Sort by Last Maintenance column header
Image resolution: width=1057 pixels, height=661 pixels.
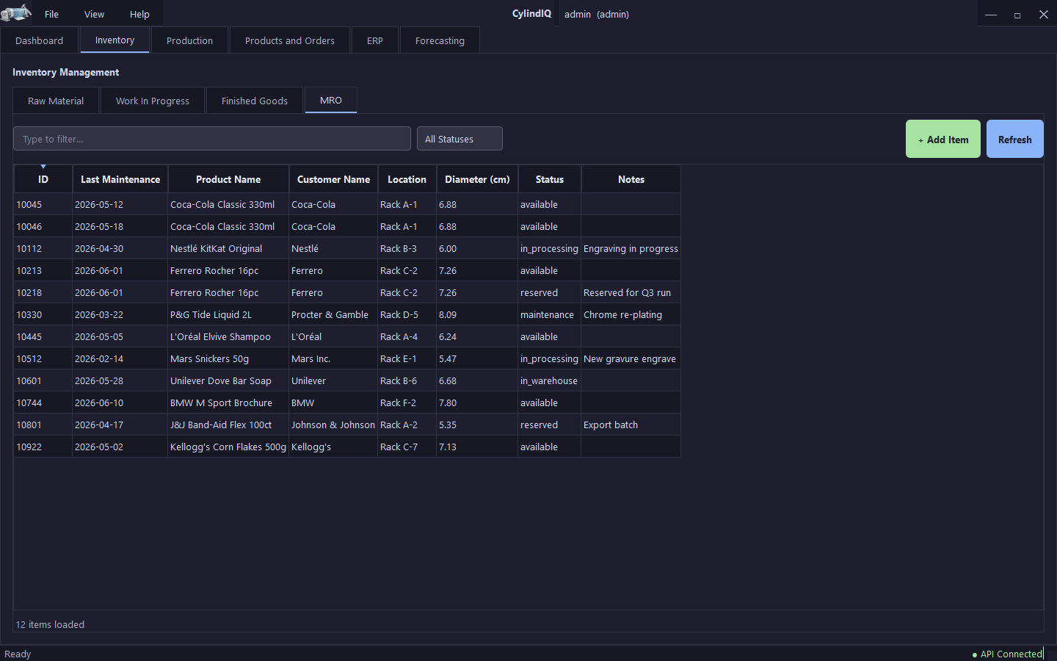pyautogui.click(x=120, y=179)
